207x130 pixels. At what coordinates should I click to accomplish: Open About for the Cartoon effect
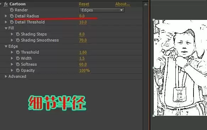(122, 4)
